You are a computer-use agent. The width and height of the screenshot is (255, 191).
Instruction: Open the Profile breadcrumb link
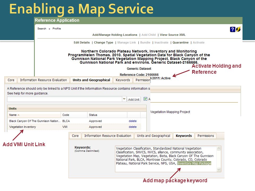pos(57,29)
